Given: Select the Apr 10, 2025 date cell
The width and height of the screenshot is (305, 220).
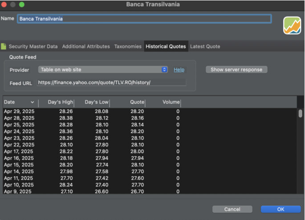Looking at the screenshot, I should coord(19,185).
